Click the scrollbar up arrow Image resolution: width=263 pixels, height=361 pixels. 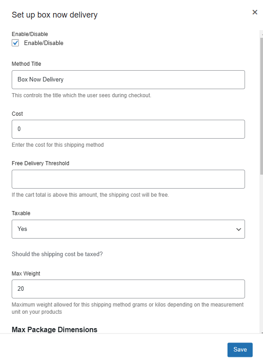[262, 34]
